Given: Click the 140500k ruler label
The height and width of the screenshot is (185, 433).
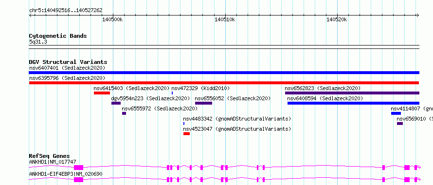Looking at the screenshot, I should pos(112,19).
